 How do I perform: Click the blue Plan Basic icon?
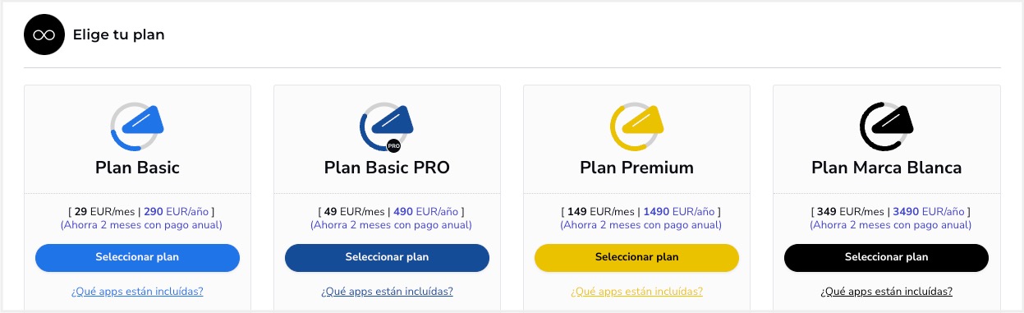tap(137, 127)
